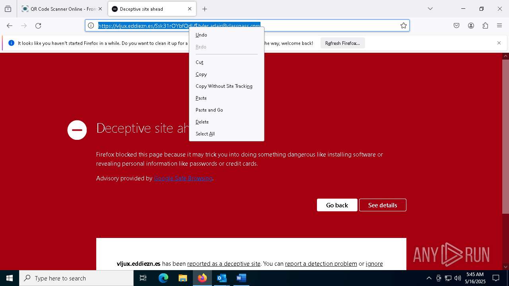
Task: Open the notification center icon
Action: pyautogui.click(x=496, y=278)
